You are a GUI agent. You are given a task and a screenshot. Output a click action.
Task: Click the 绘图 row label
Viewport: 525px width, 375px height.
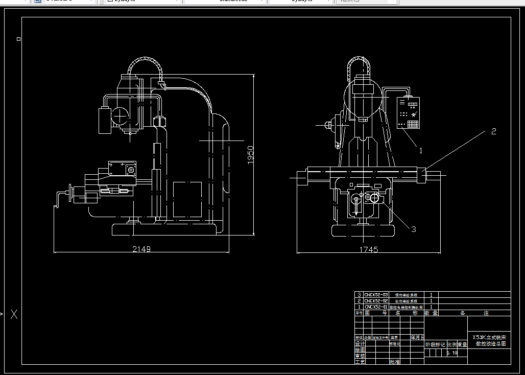tap(360, 350)
